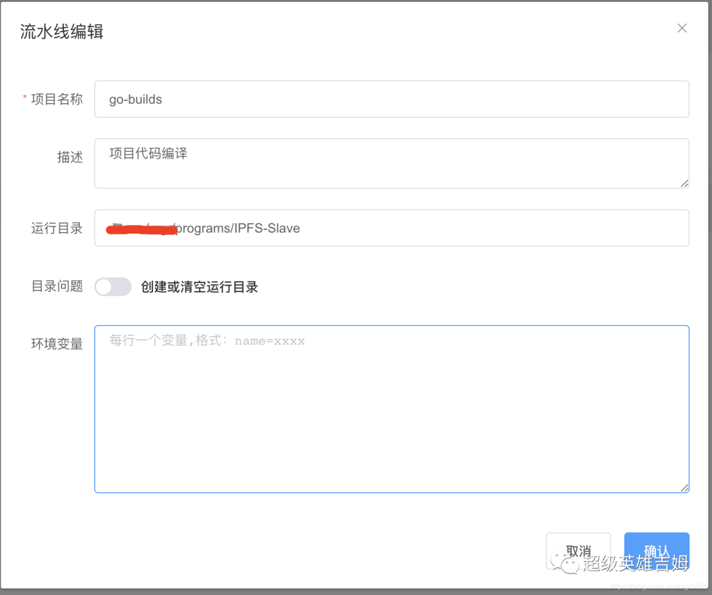
Task: Grab the resize handle of the 描述 textarea
Action: click(684, 183)
